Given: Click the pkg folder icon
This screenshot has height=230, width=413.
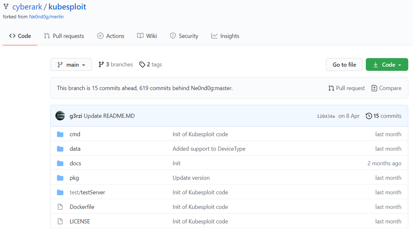Looking at the screenshot, I should point(60,178).
